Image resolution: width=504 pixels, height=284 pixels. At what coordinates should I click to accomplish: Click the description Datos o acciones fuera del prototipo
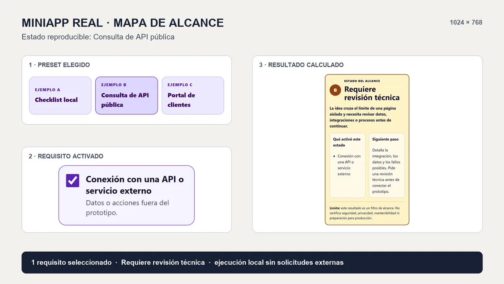tap(127, 208)
